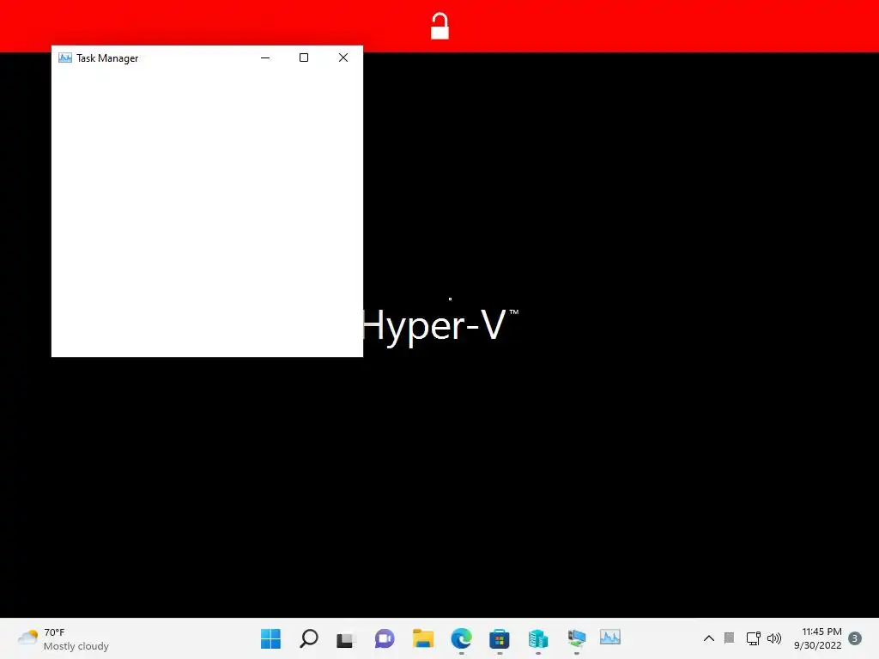This screenshot has width=879, height=659.
Task: Open File Explorer from taskbar
Action: tap(423, 638)
